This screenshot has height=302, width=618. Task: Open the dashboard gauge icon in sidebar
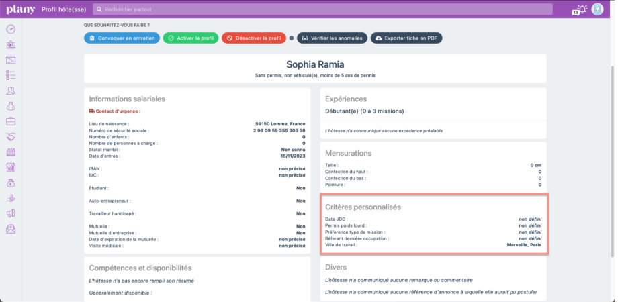pyautogui.click(x=11, y=29)
